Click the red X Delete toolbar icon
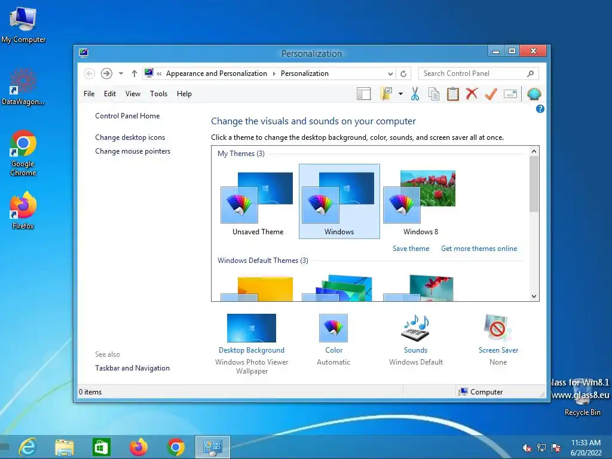 (472, 94)
